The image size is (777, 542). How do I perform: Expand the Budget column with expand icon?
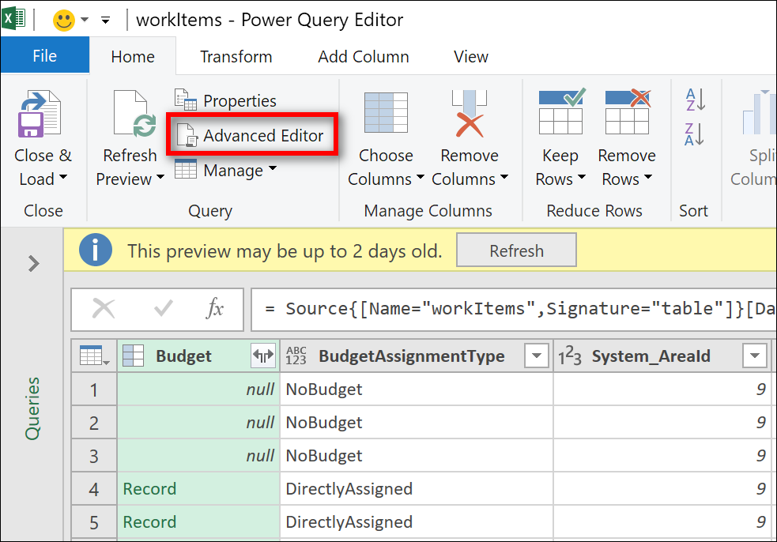[x=263, y=356]
